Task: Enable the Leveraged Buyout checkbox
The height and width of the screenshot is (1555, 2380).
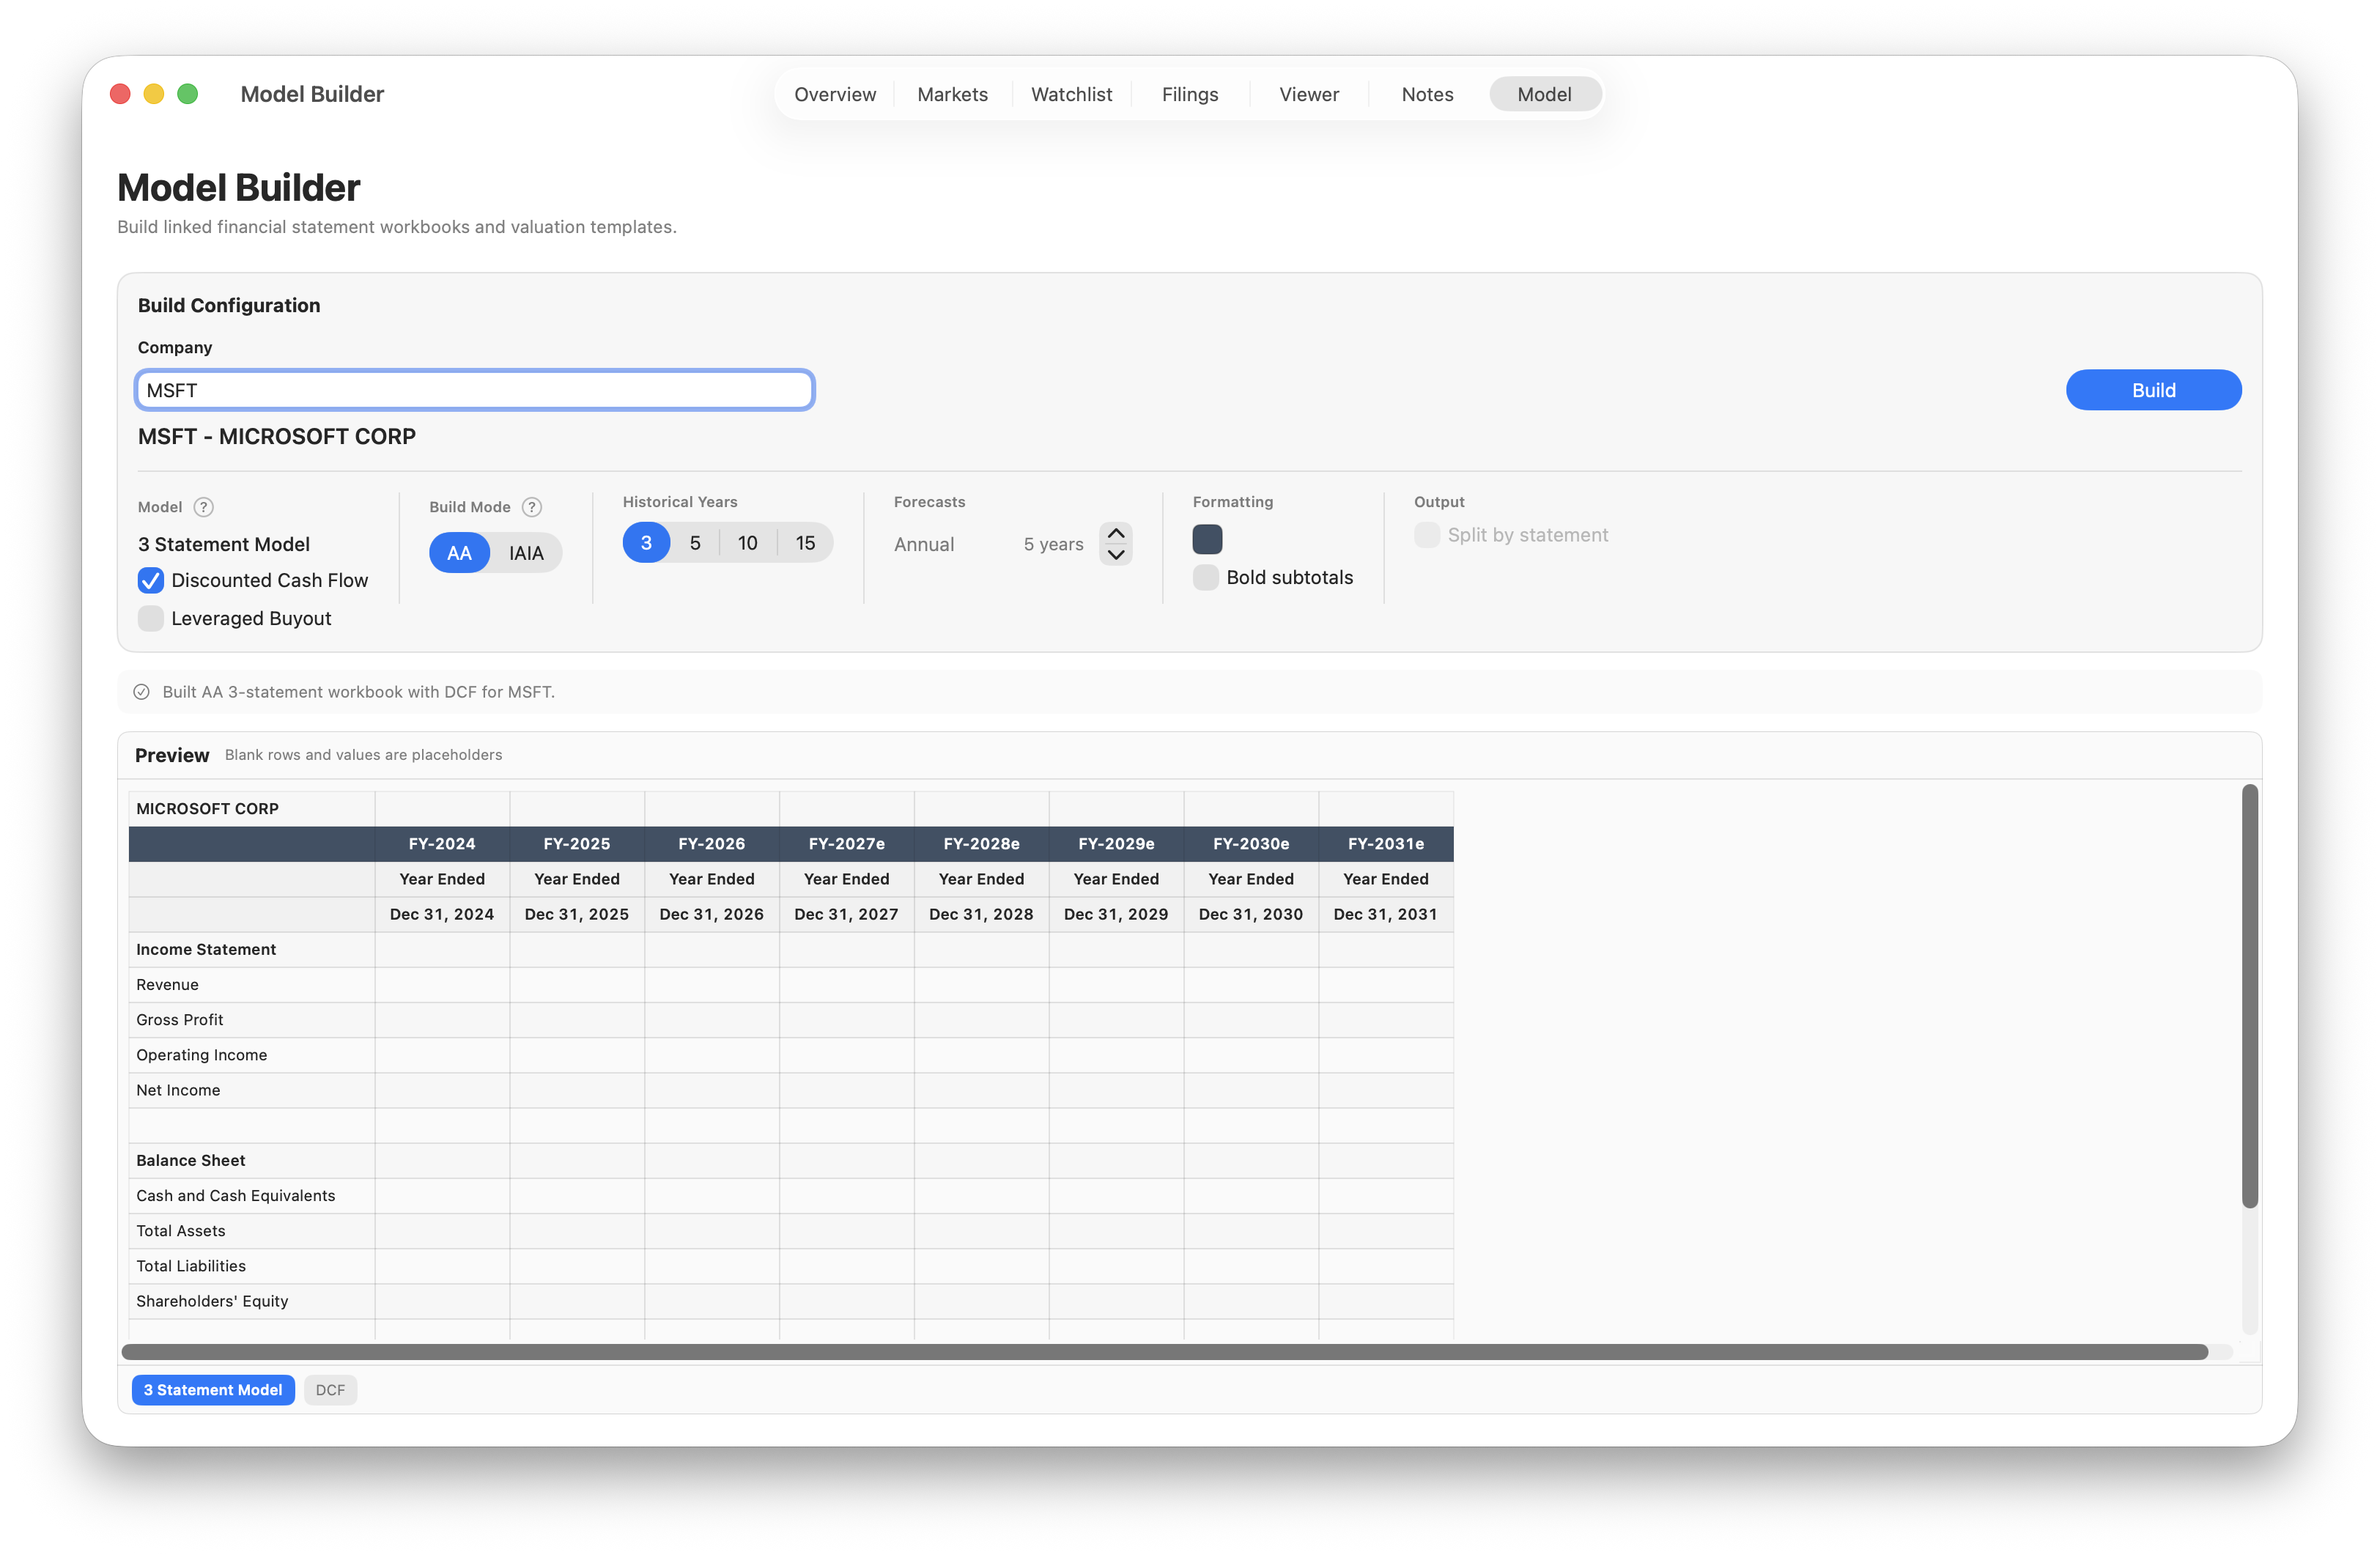Action: click(x=151, y=618)
